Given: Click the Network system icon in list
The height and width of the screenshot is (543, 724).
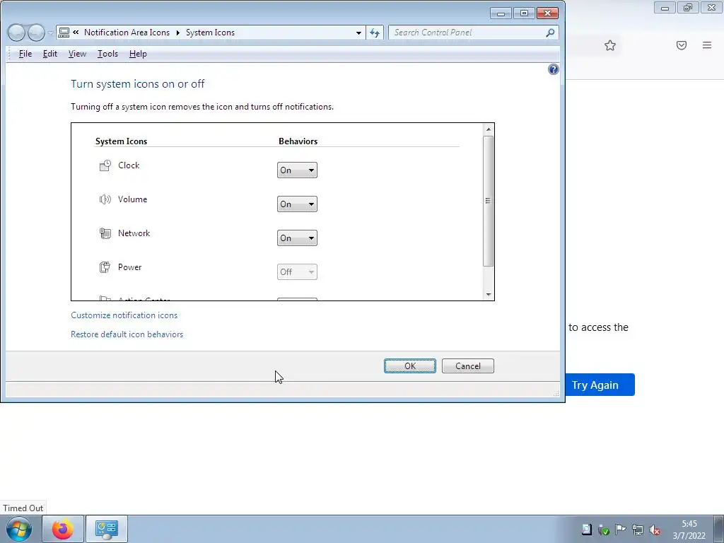Looking at the screenshot, I should point(105,233).
